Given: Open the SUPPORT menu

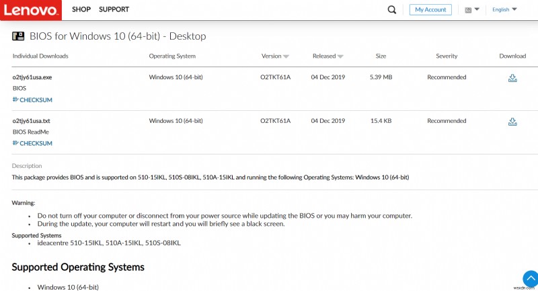Looking at the screenshot, I should [114, 9].
